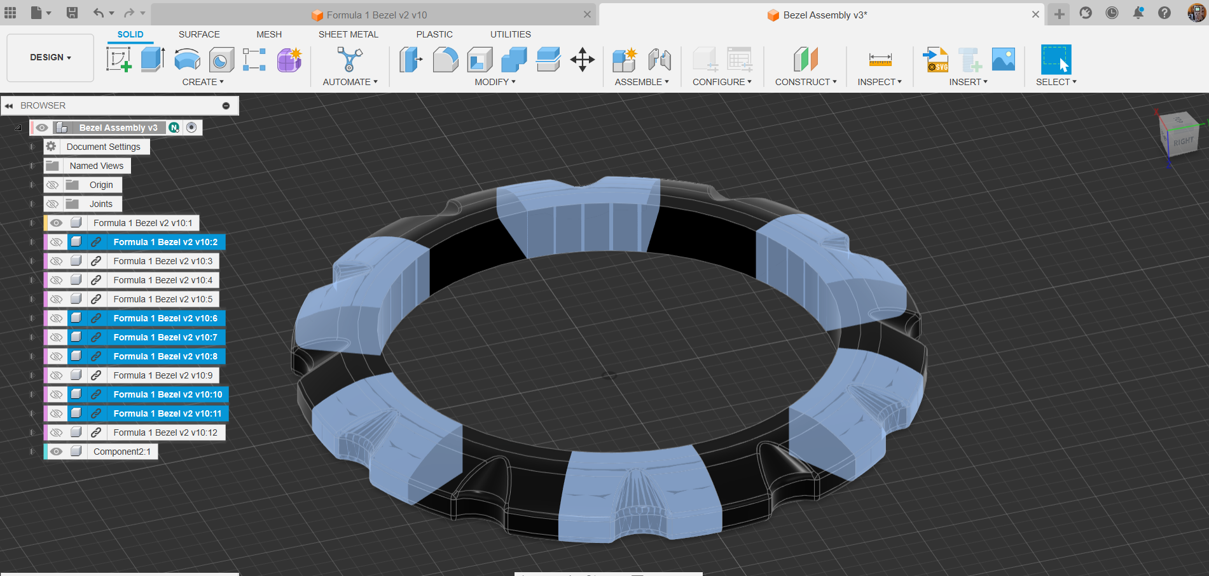Toggle visibility of the Origin folder
The image size is (1209, 576).
[53, 185]
